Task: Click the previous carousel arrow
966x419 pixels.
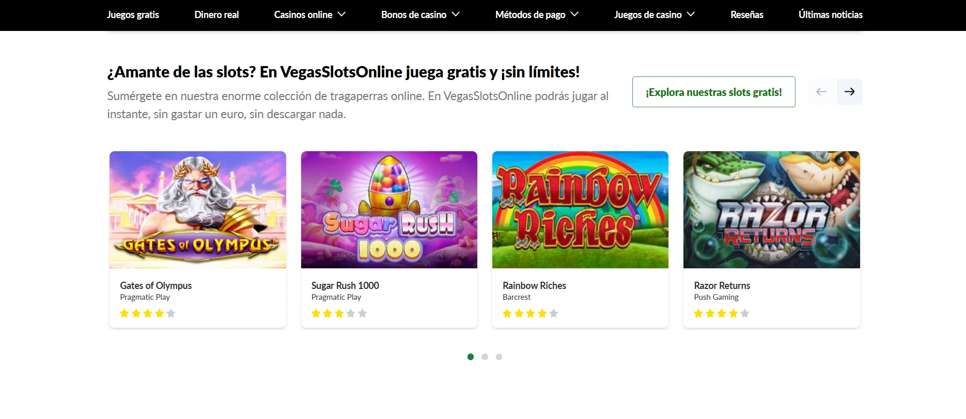Action: (x=821, y=92)
